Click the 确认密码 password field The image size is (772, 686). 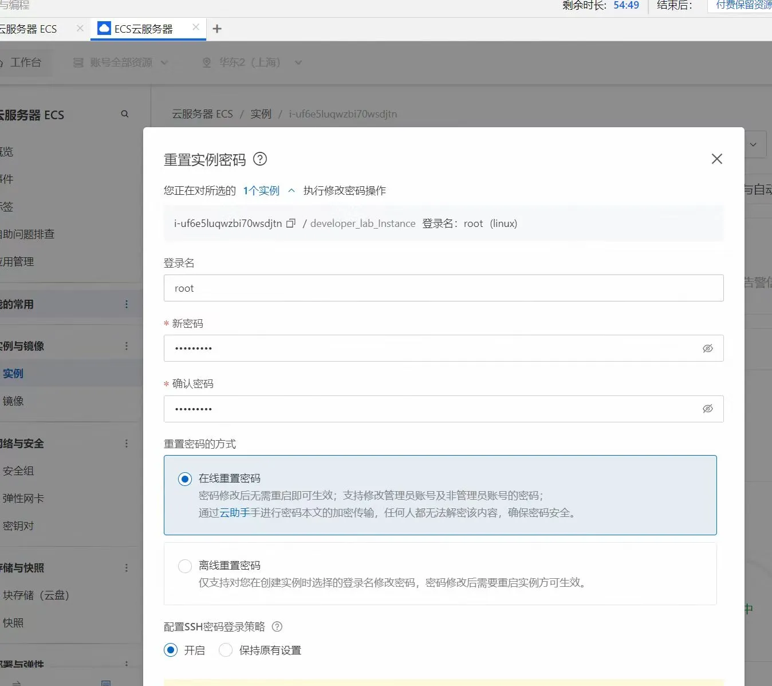[x=443, y=409]
